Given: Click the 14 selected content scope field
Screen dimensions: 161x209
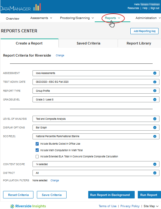Looking at the screenshot, I should point(96,164).
